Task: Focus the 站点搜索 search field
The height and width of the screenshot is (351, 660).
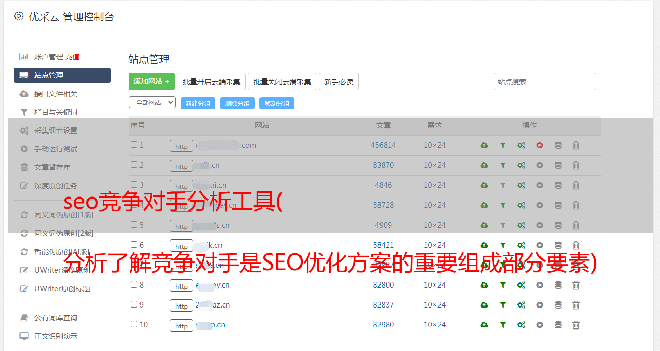Action: pos(545,81)
